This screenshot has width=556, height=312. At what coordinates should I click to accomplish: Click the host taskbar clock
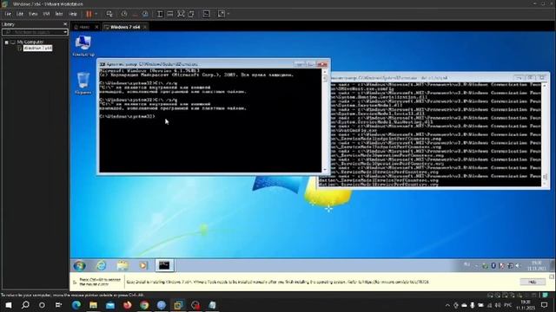pyautogui.click(x=526, y=305)
